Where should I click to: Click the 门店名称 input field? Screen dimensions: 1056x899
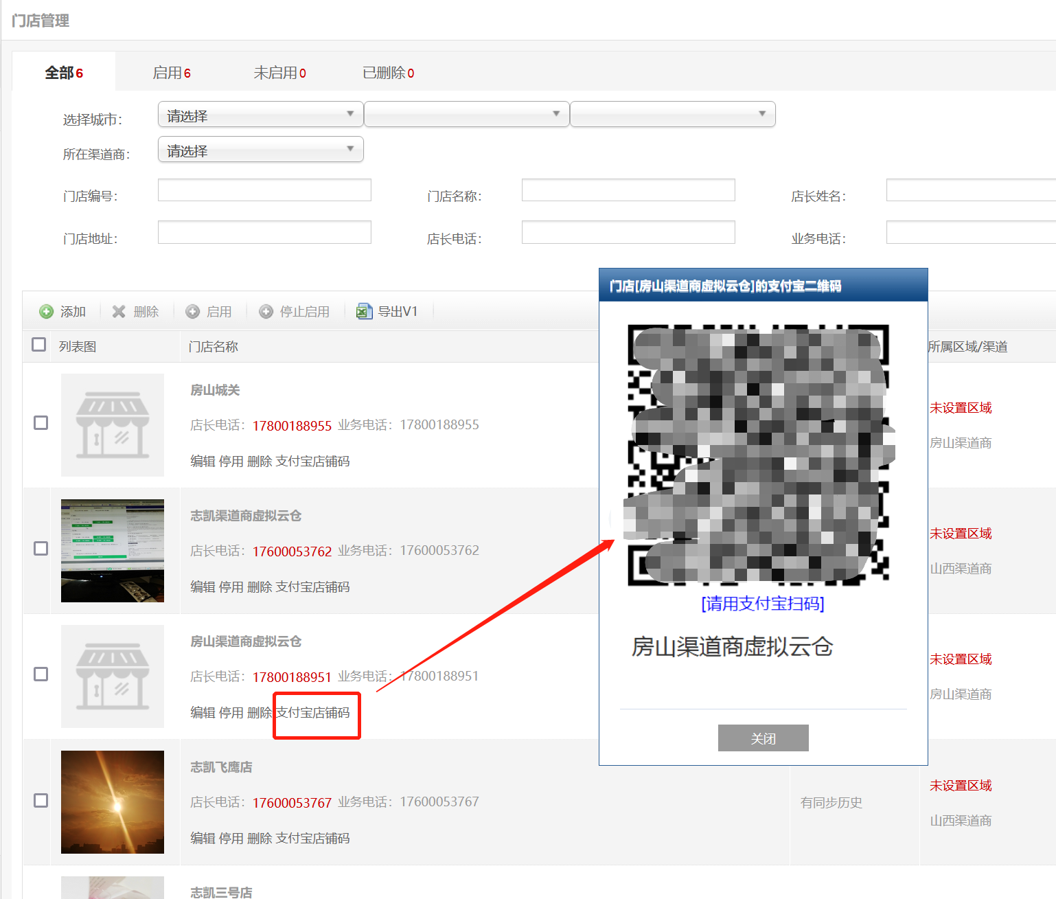(628, 190)
